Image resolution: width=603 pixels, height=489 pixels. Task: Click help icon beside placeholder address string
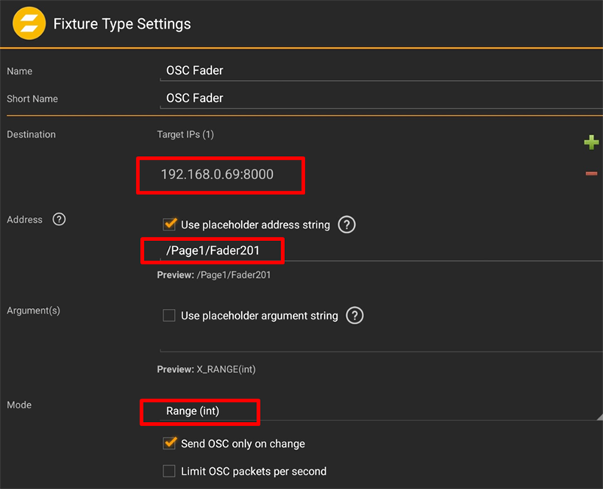point(346,225)
